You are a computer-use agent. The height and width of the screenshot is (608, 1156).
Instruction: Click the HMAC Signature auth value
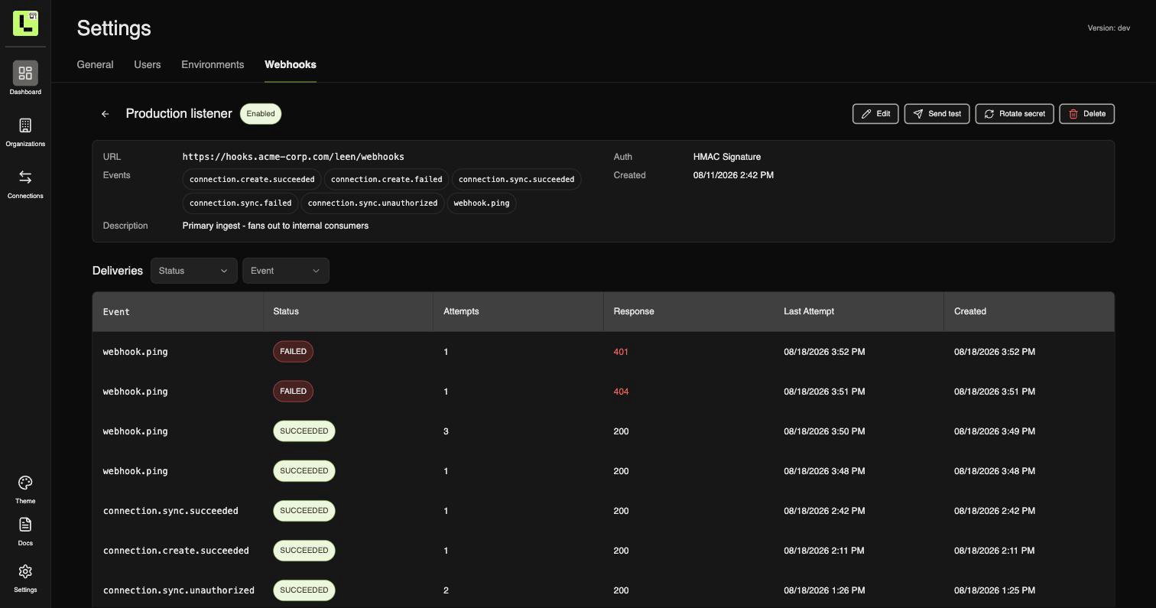[x=727, y=157]
